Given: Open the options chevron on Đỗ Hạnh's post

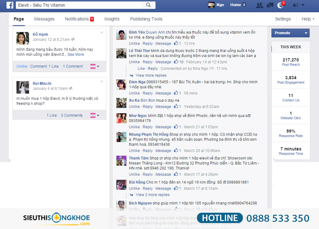Looking at the screenshot, I should point(102,33).
